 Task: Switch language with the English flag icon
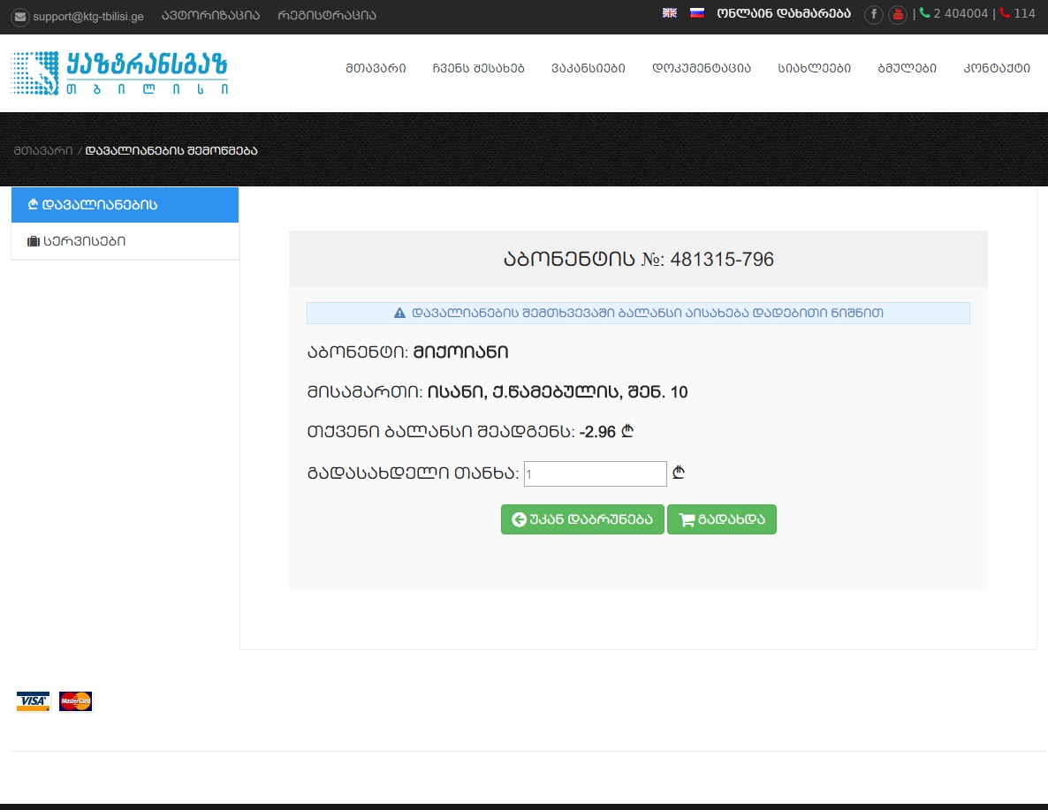669,12
